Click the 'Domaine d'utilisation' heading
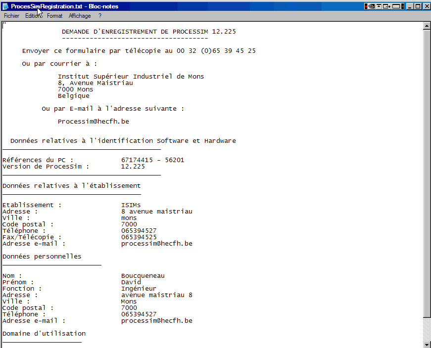Viewport: 431px width, 348px height. pos(44,334)
